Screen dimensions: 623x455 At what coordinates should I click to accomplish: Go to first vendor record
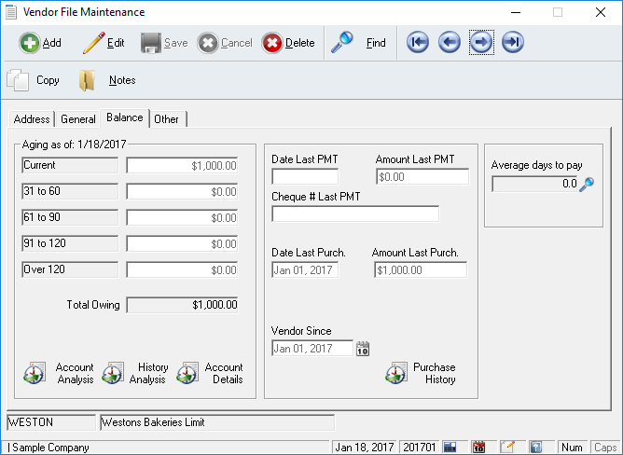tap(418, 43)
